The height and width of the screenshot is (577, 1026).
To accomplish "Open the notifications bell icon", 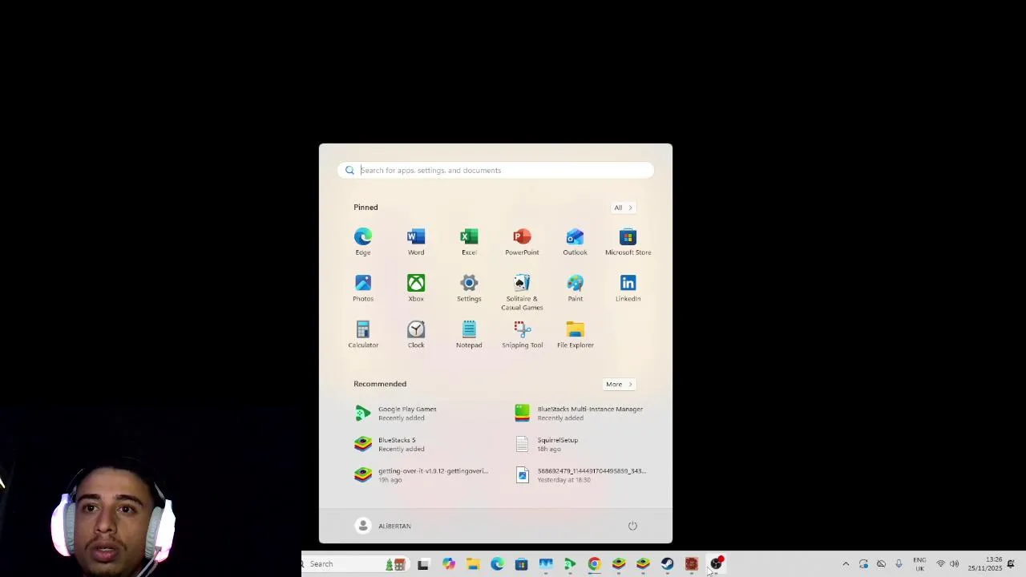I will click(1012, 564).
